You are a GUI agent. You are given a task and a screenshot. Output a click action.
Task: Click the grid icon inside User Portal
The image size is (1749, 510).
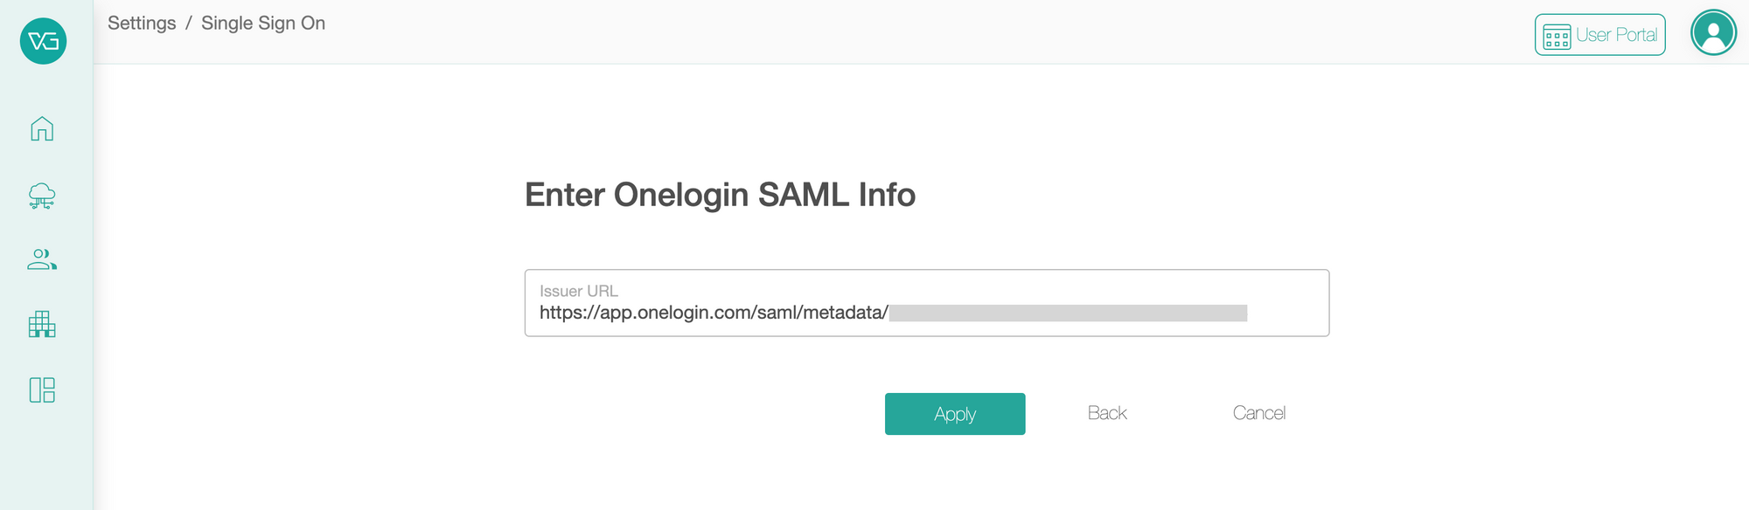click(x=1557, y=37)
